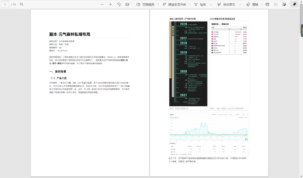Click the fit to width icon
303x178 pixels.
click(x=127, y=4)
